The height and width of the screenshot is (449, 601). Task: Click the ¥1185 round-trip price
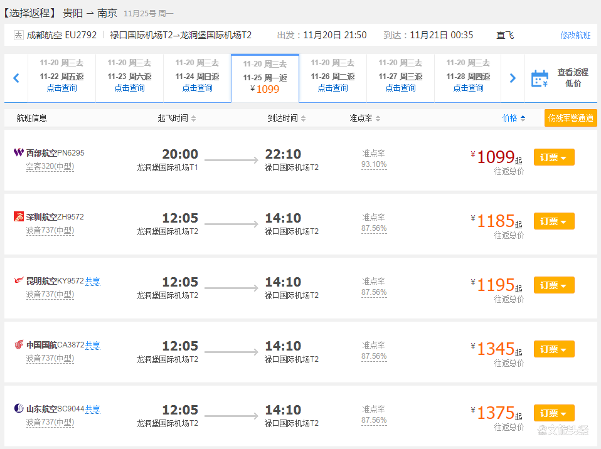pos(496,221)
